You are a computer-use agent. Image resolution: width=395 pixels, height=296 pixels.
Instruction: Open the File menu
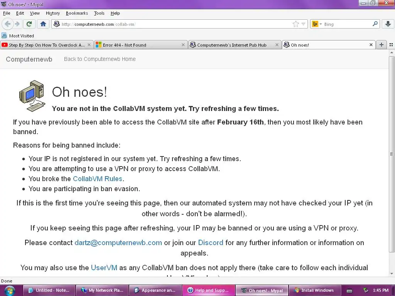click(7, 13)
